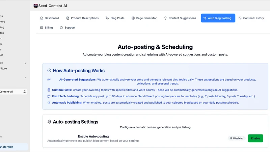The width and height of the screenshot is (270, 152).
Task: Open the Store item in sidebar
Action: 3,69
